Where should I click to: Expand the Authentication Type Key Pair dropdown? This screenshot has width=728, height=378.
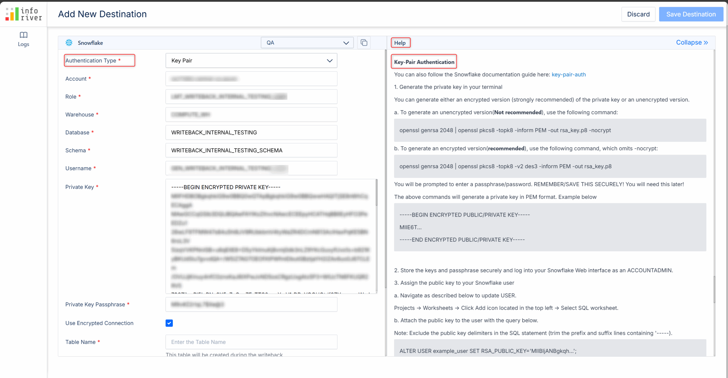click(x=251, y=61)
